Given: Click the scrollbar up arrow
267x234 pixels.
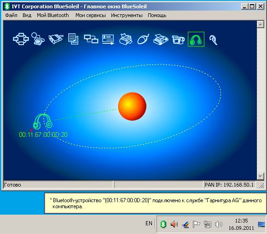Looking at the screenshot, I should tap(261, 24).
